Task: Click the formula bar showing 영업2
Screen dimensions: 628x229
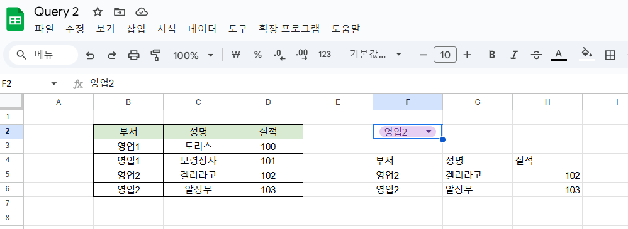Action: tap(356, 83)
